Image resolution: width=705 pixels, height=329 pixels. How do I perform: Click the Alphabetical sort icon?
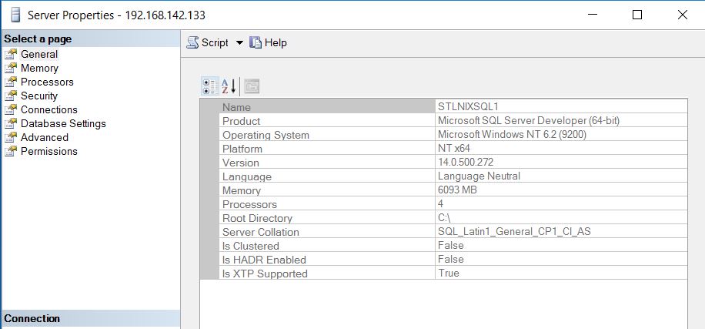[x=229, y=86]
